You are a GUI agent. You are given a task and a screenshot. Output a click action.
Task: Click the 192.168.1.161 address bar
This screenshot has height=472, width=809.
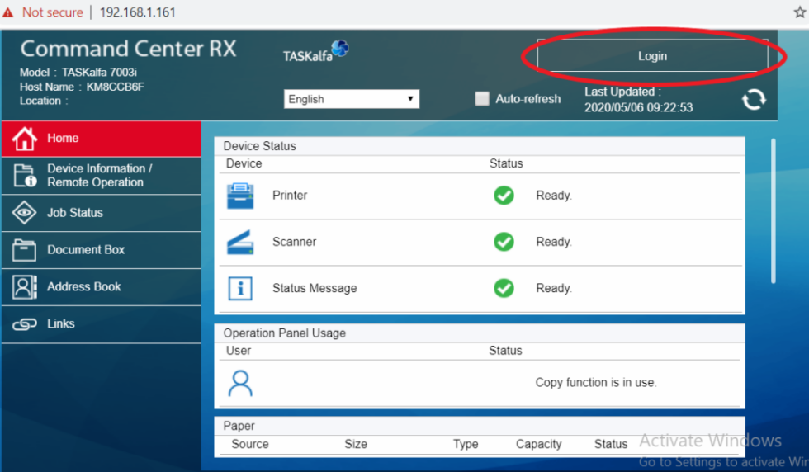click(137, 12)
